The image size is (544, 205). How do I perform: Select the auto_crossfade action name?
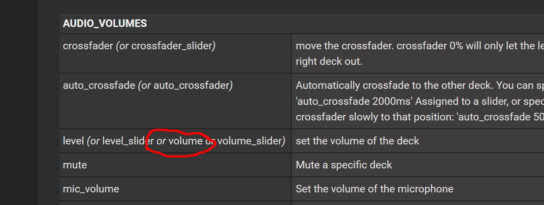point(99,85)
